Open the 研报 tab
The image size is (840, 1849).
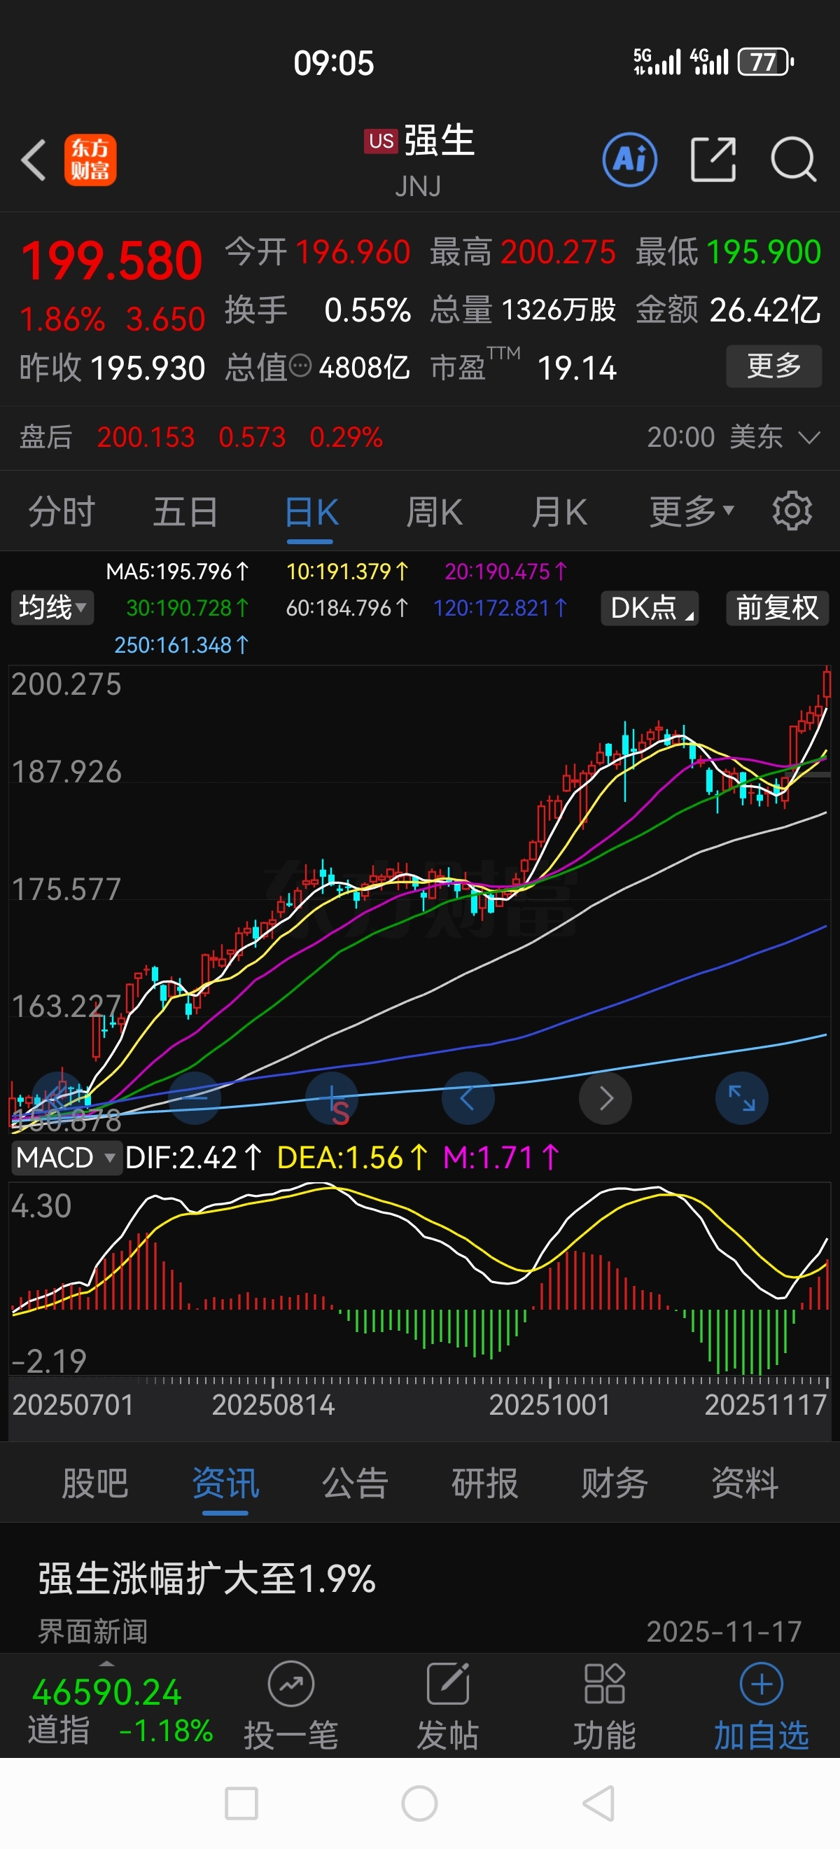click(485, 1483)
